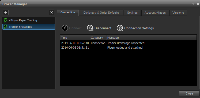200x98 pixels.
Task: Select timestamp 2014-06-06 06:51:51
Action: 75,48
